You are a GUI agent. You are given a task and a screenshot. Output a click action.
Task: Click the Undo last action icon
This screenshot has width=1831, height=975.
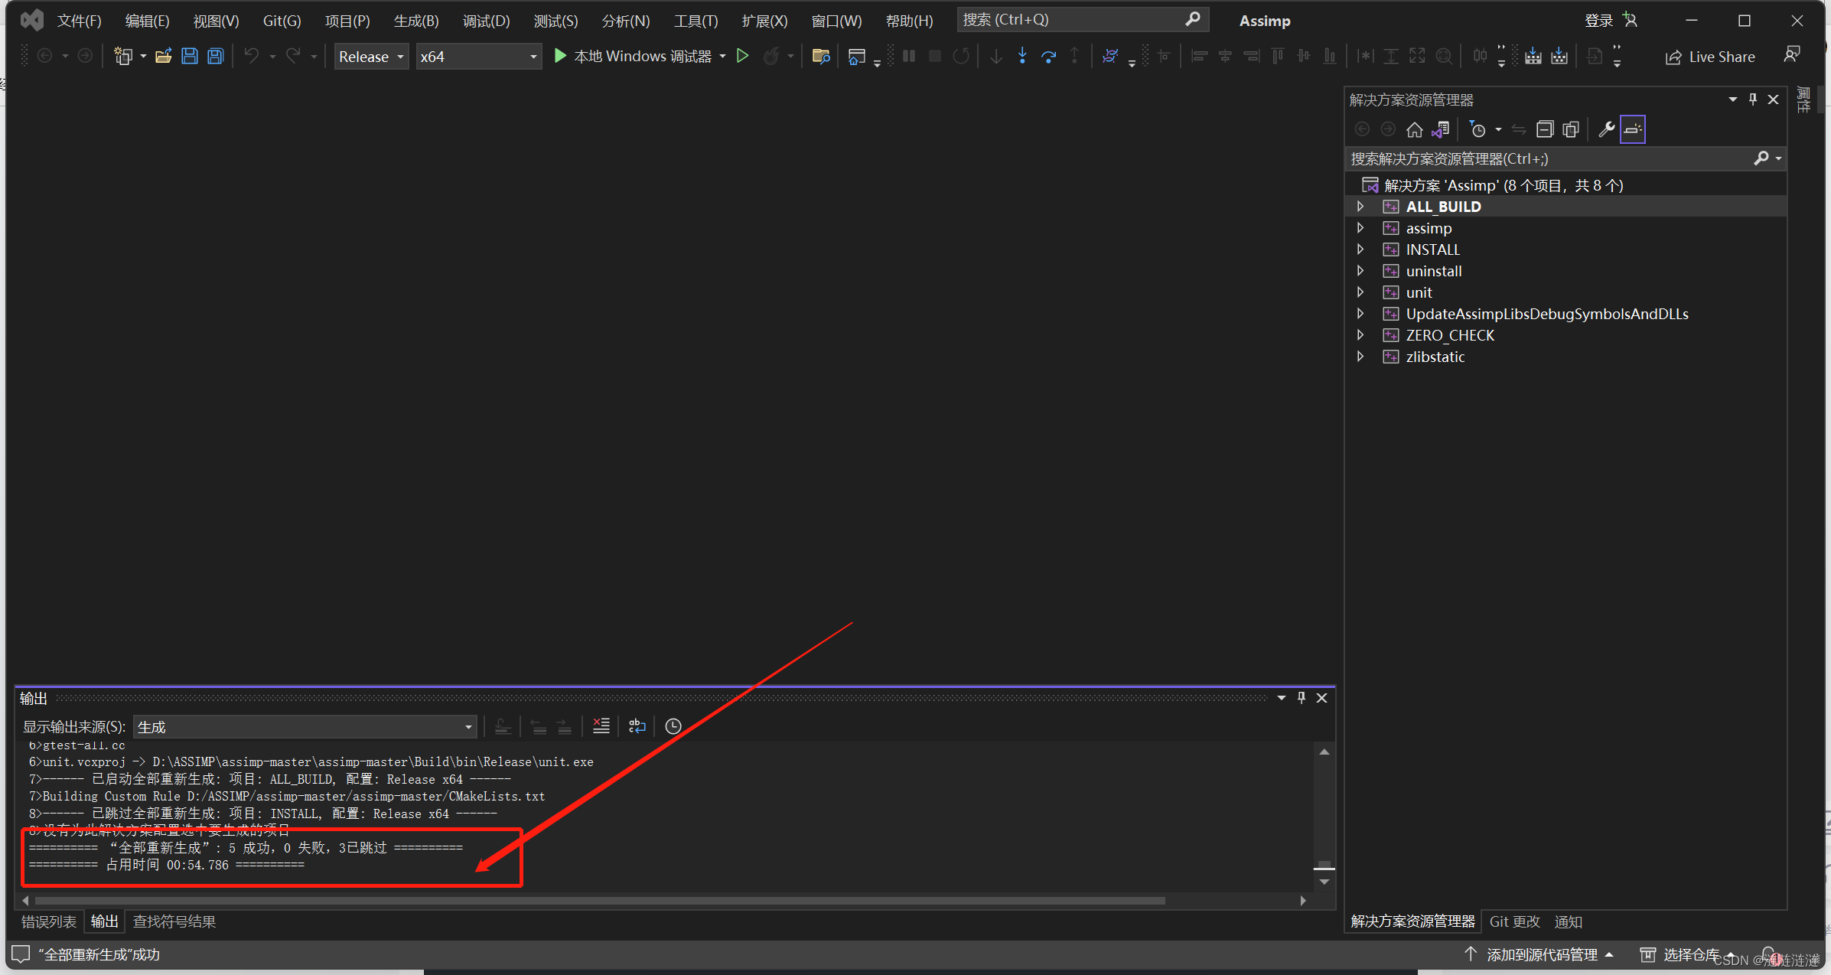tap(249, 57)
